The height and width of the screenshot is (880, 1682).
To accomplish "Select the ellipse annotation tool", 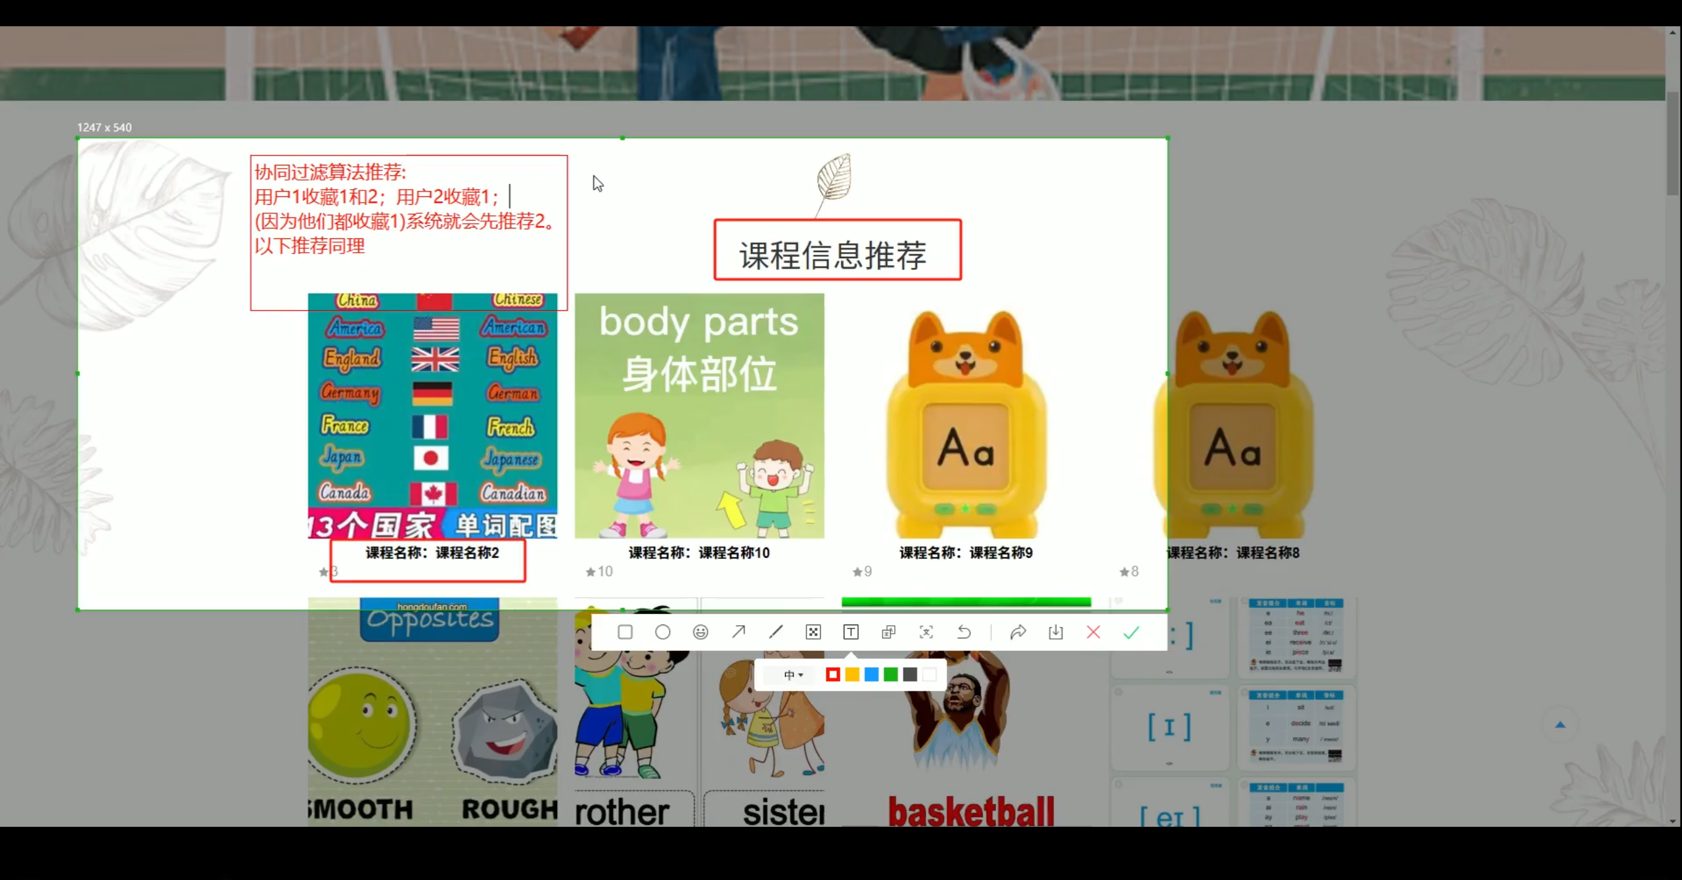I will click(663, 632).
